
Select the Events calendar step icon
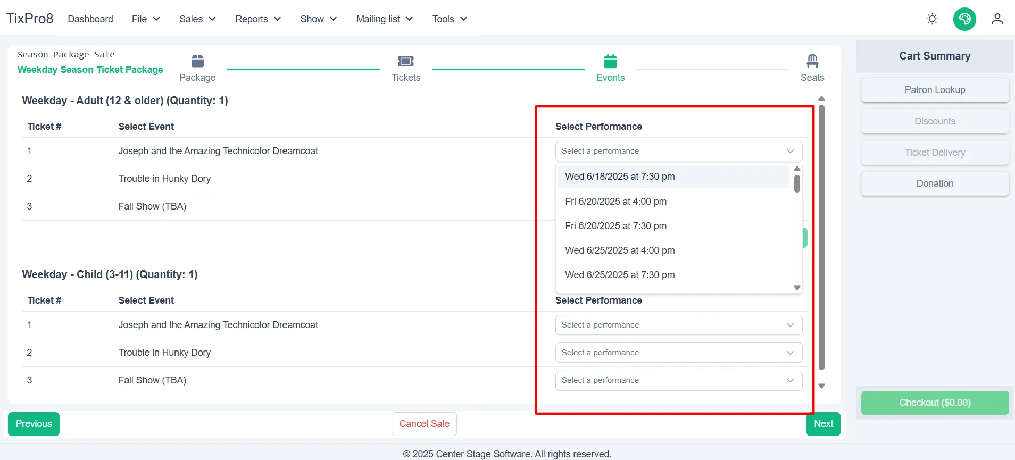pos(610,61)
